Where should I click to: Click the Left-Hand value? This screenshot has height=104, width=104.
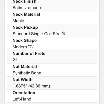pos(22,99)
